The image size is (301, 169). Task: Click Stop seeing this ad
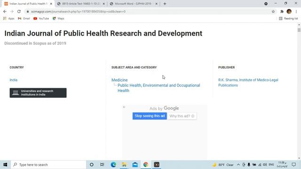(x=150, y=116)
